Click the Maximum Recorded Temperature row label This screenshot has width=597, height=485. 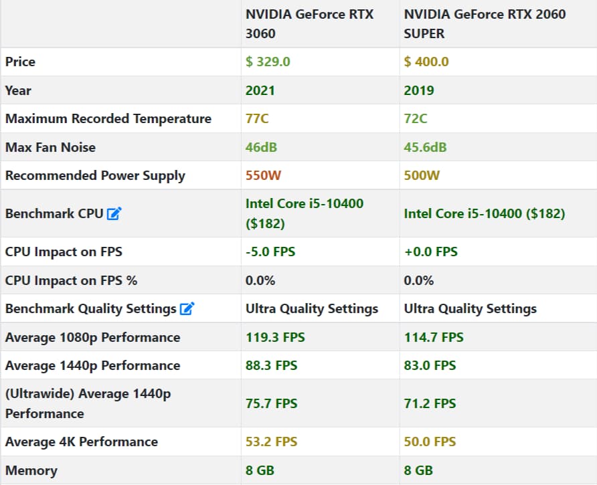click(108, 118)
